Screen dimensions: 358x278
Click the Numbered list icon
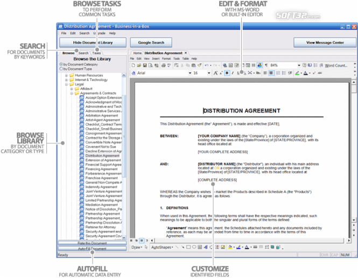(278, 73)
